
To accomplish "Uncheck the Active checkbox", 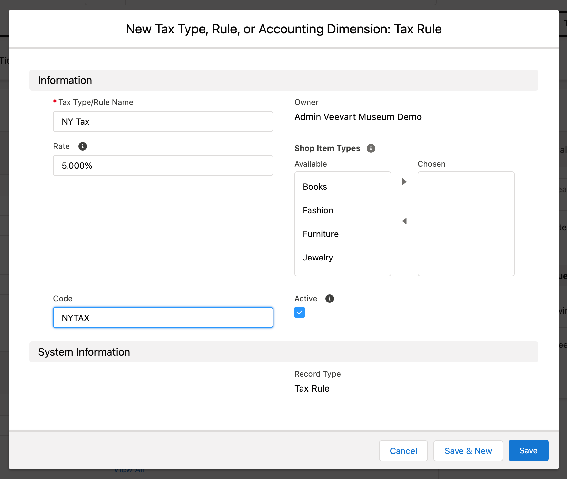I will (x=299, y=312).
